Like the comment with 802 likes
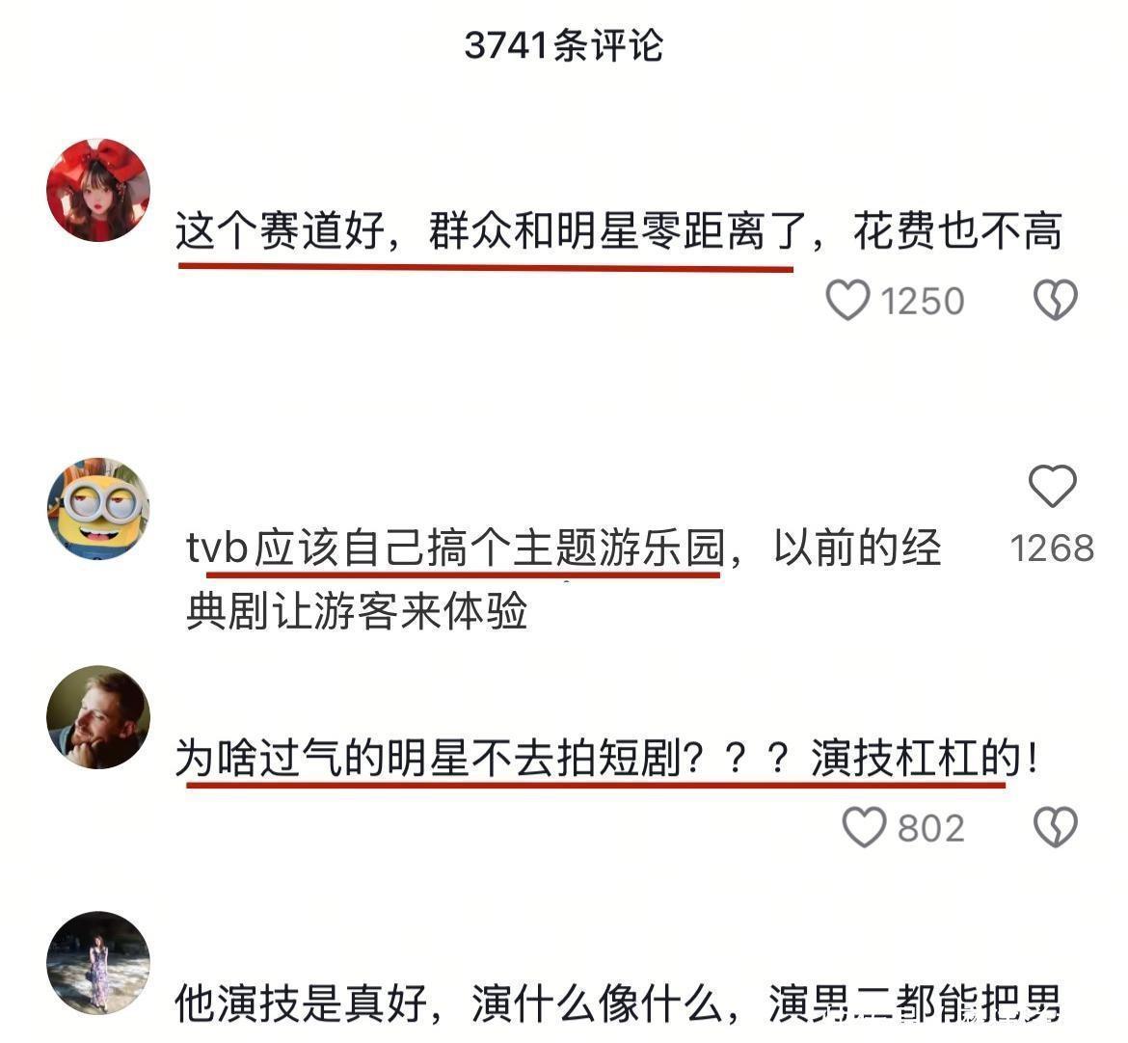 (x=864, y=827)
